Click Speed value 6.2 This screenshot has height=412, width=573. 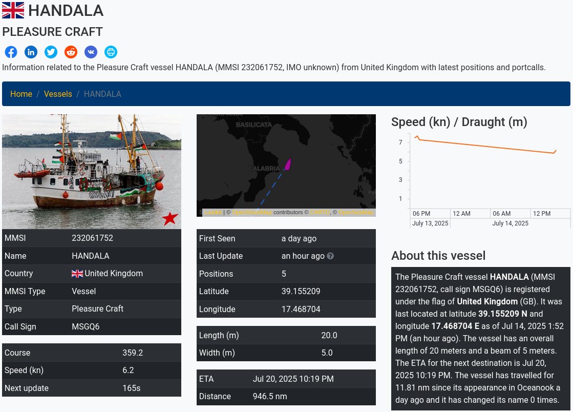point(128,370)
